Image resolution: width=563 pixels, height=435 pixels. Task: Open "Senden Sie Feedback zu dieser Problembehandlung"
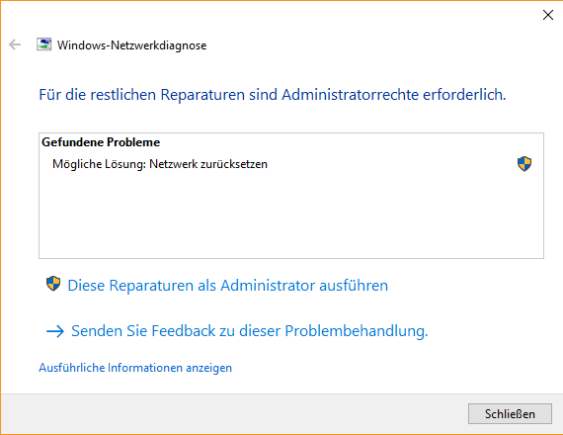(250, 331)
